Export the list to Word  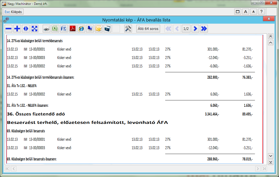tap(64, 29)
